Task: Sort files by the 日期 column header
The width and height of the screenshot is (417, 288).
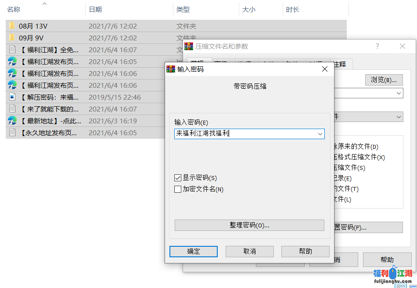Action: [95, 9]
